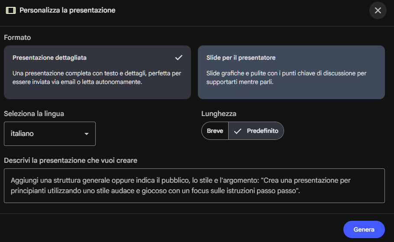
Task: Click the checkmark on Presentazione dettagliata card
Action: (x=179, y=58)
